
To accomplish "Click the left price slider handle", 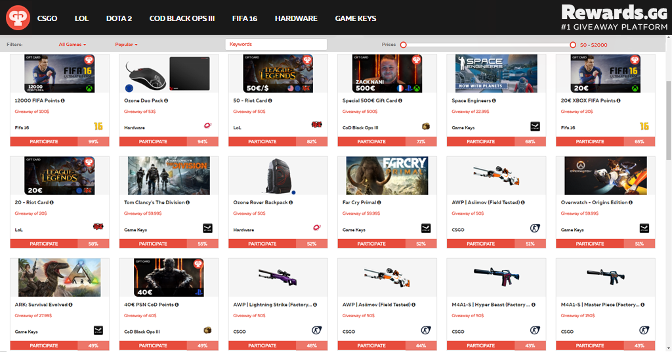I will (x=404, y=45).
